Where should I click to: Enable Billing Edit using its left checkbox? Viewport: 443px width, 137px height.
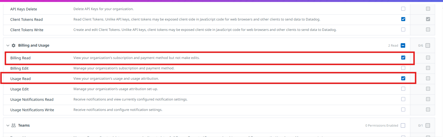[403, 68]
